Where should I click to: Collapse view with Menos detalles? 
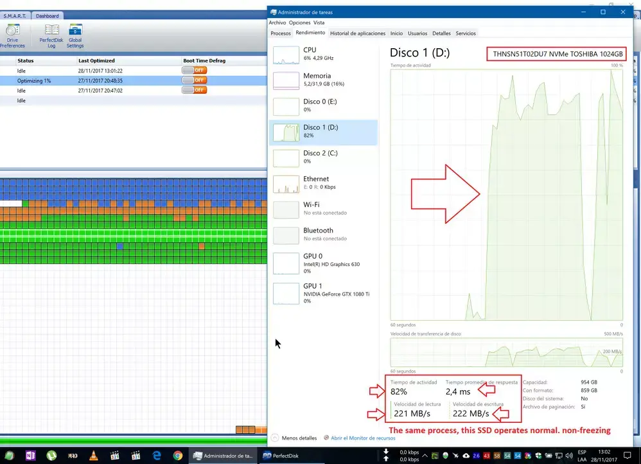294,438
